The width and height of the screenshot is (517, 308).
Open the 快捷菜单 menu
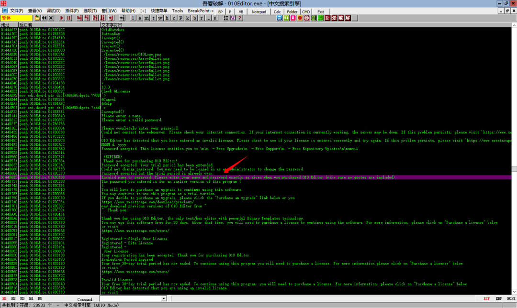pyautogui.click(x=159, y=11)
